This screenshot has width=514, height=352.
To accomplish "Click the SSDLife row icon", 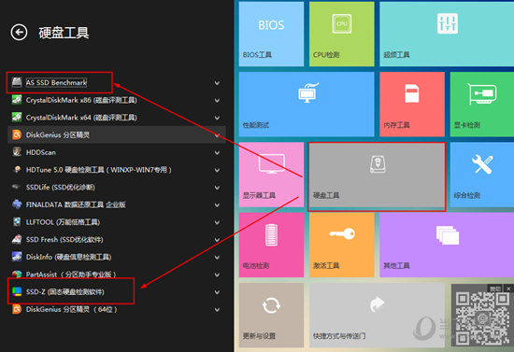I will [x=17, y=187].
